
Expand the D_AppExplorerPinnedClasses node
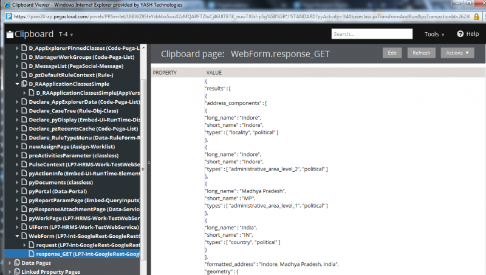tap(17, 48)
